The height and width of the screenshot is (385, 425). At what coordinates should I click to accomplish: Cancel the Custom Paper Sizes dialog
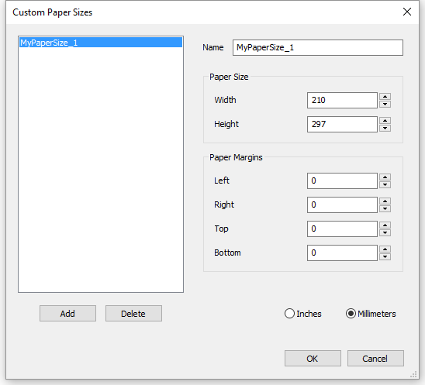click(375, 359)
